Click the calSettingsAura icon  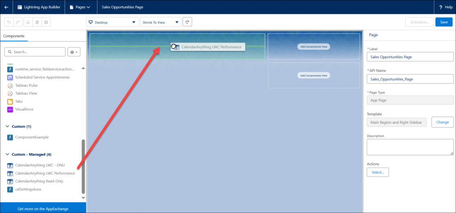[10, 189]
